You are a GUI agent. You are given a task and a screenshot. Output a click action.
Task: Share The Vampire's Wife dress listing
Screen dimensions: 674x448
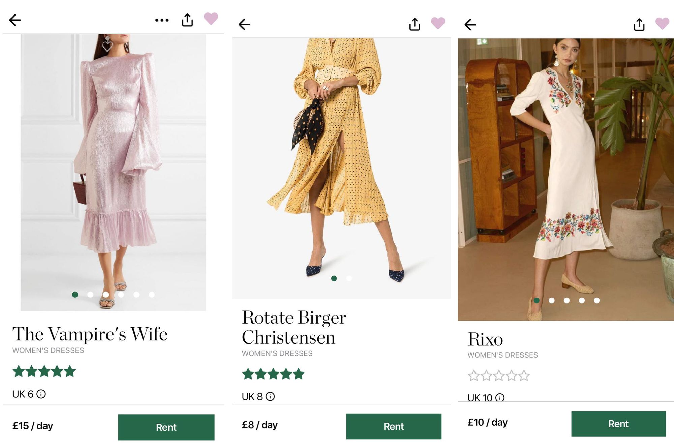click(x=187, y=20)
